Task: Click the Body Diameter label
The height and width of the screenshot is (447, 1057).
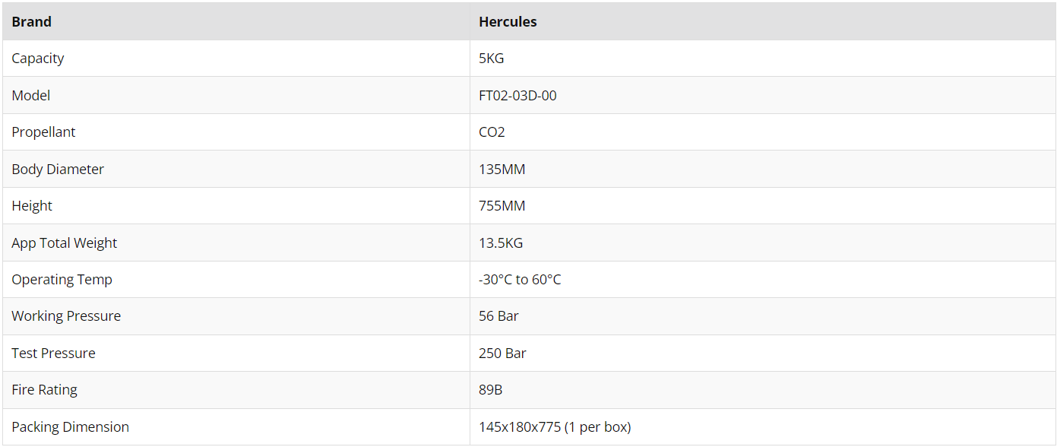Action: pyautogui.click(x=58, y=170)
